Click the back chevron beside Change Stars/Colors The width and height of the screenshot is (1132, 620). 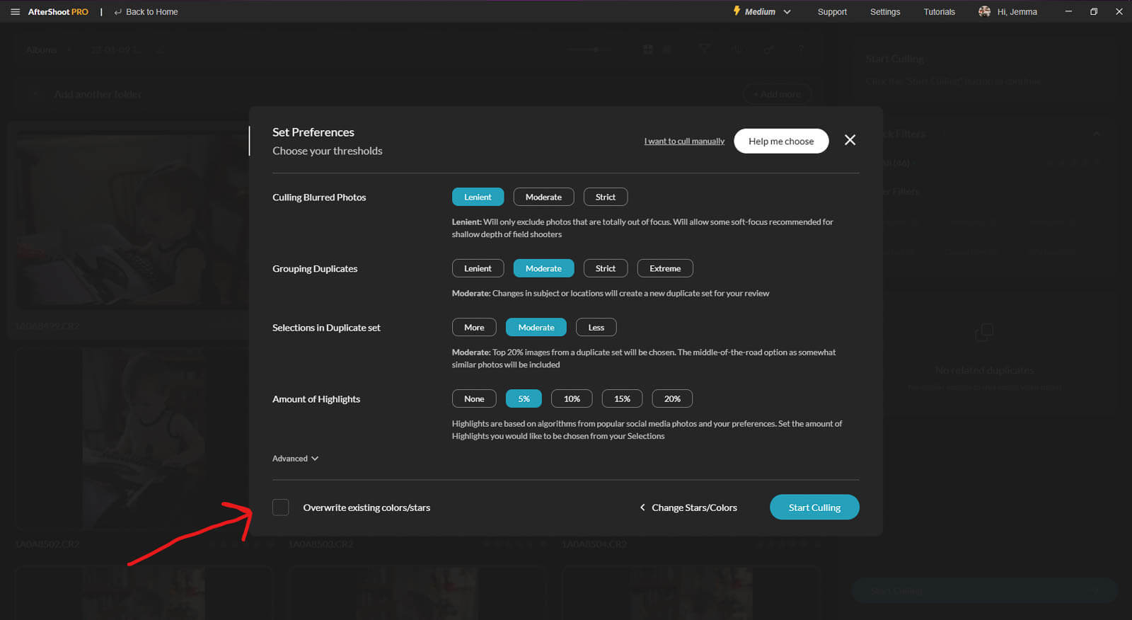[642, 507]
